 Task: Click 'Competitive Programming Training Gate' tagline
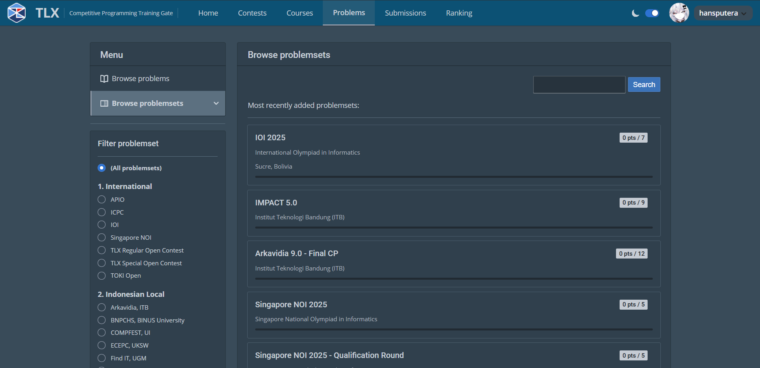coord(121,13)
